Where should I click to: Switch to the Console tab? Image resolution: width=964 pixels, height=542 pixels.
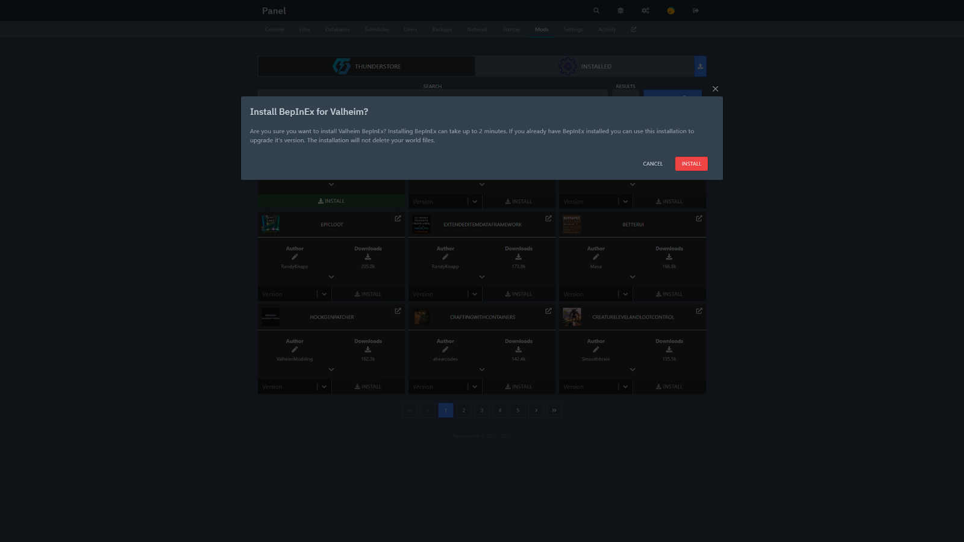[275, 30]
